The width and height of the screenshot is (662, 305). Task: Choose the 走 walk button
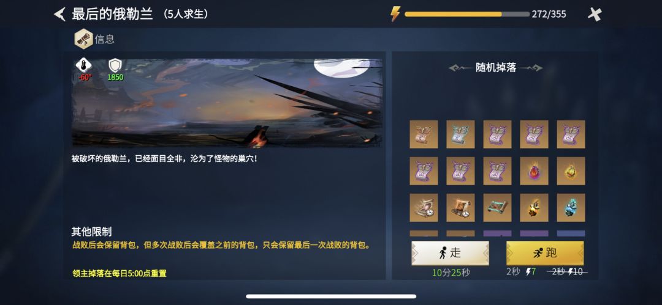click(450, 253)
